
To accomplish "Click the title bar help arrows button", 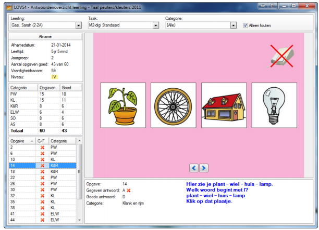I will [x=263, y=6].
